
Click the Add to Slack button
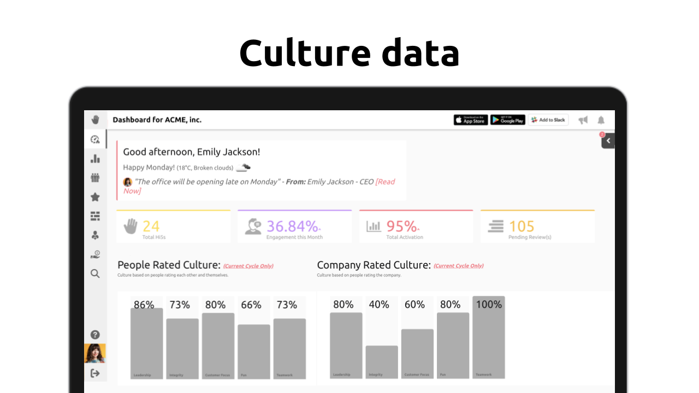pos(548,120)
